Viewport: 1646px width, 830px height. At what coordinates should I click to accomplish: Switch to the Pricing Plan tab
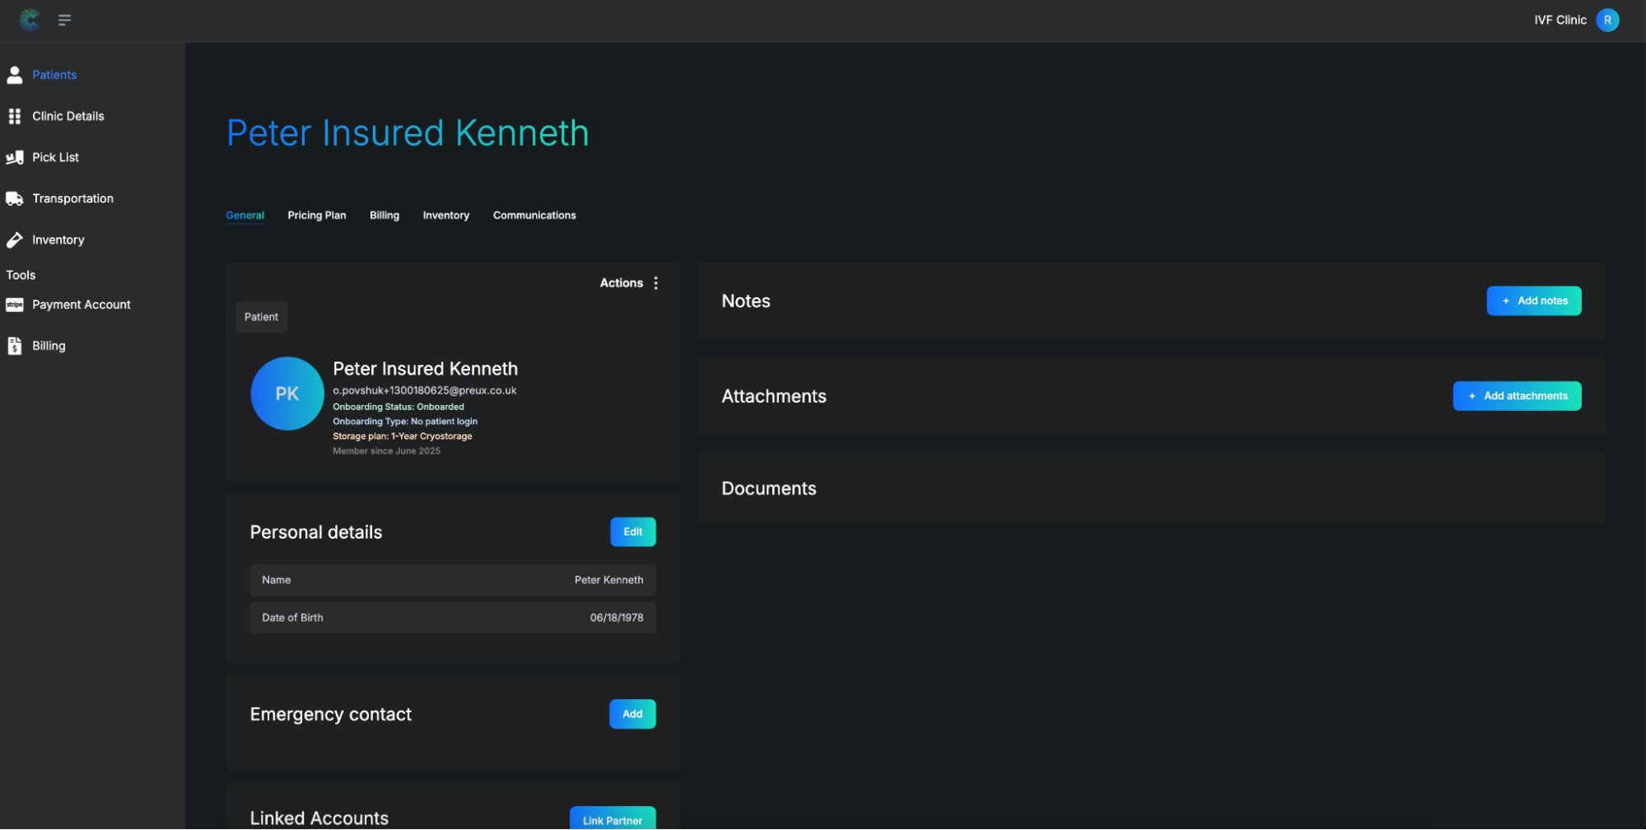(x=316, y=216)
